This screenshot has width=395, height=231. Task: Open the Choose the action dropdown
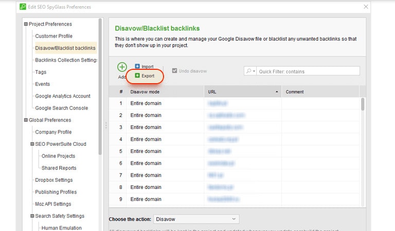click(x=196, y=219)
